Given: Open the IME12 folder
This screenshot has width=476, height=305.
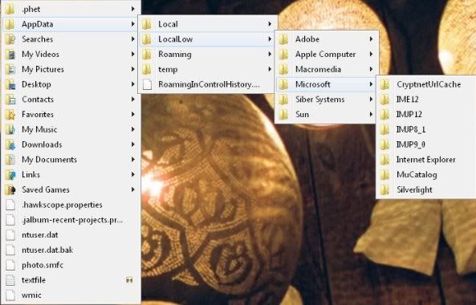Looking at the screenshot, I should (x=426, y=100).
